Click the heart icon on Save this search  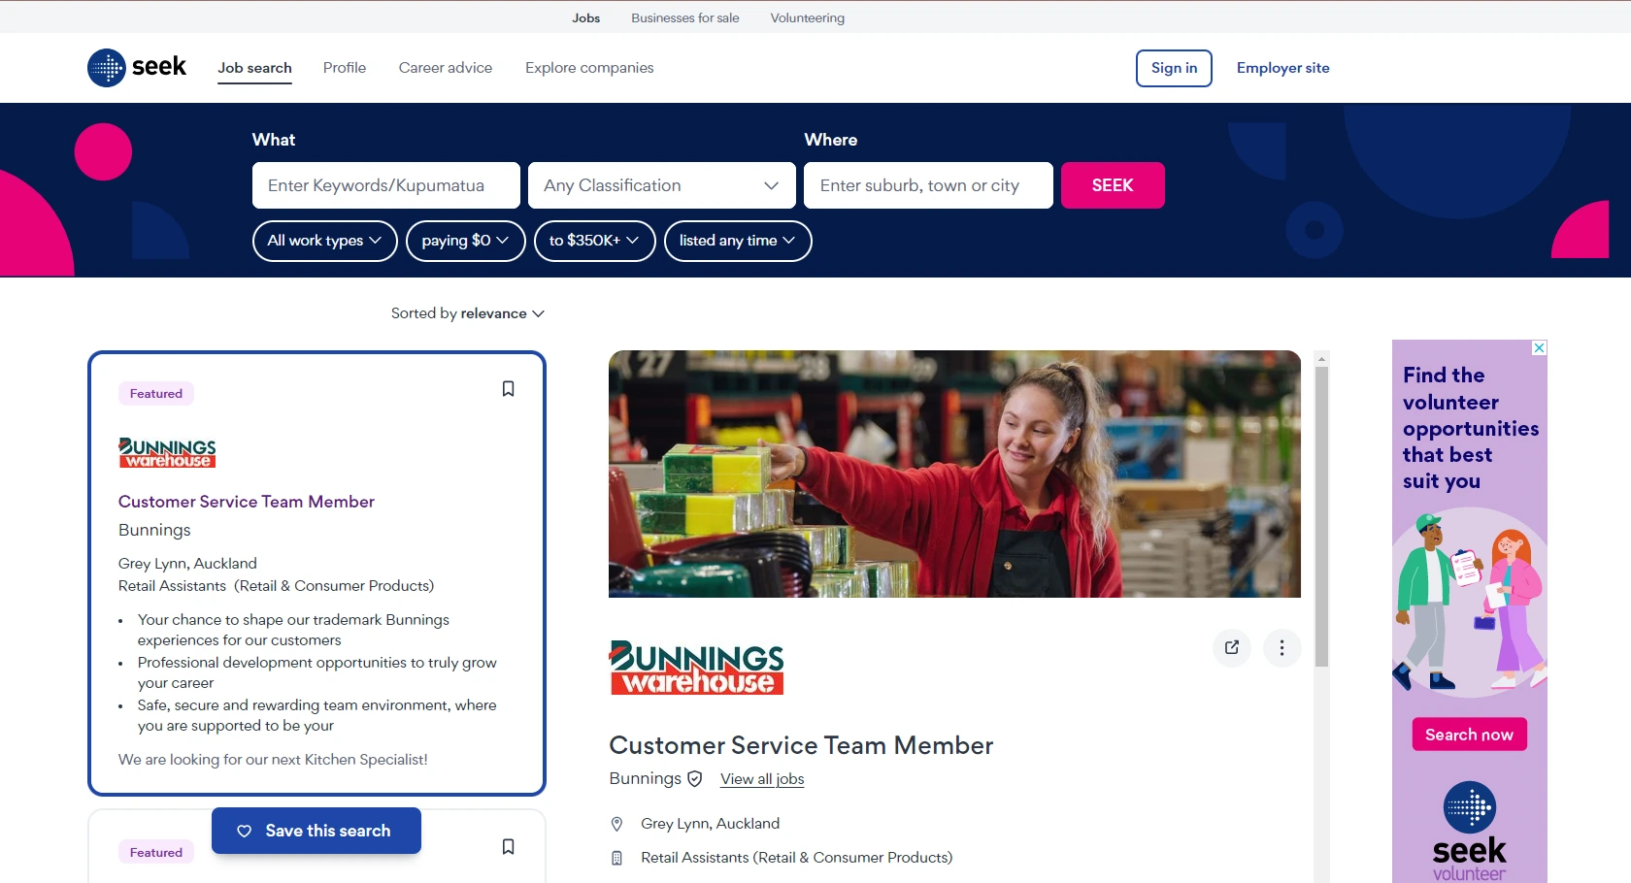point(245,831)
